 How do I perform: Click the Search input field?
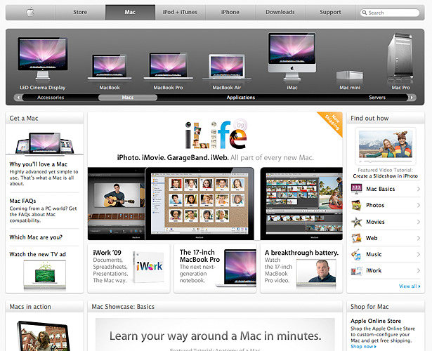point(390,13)
